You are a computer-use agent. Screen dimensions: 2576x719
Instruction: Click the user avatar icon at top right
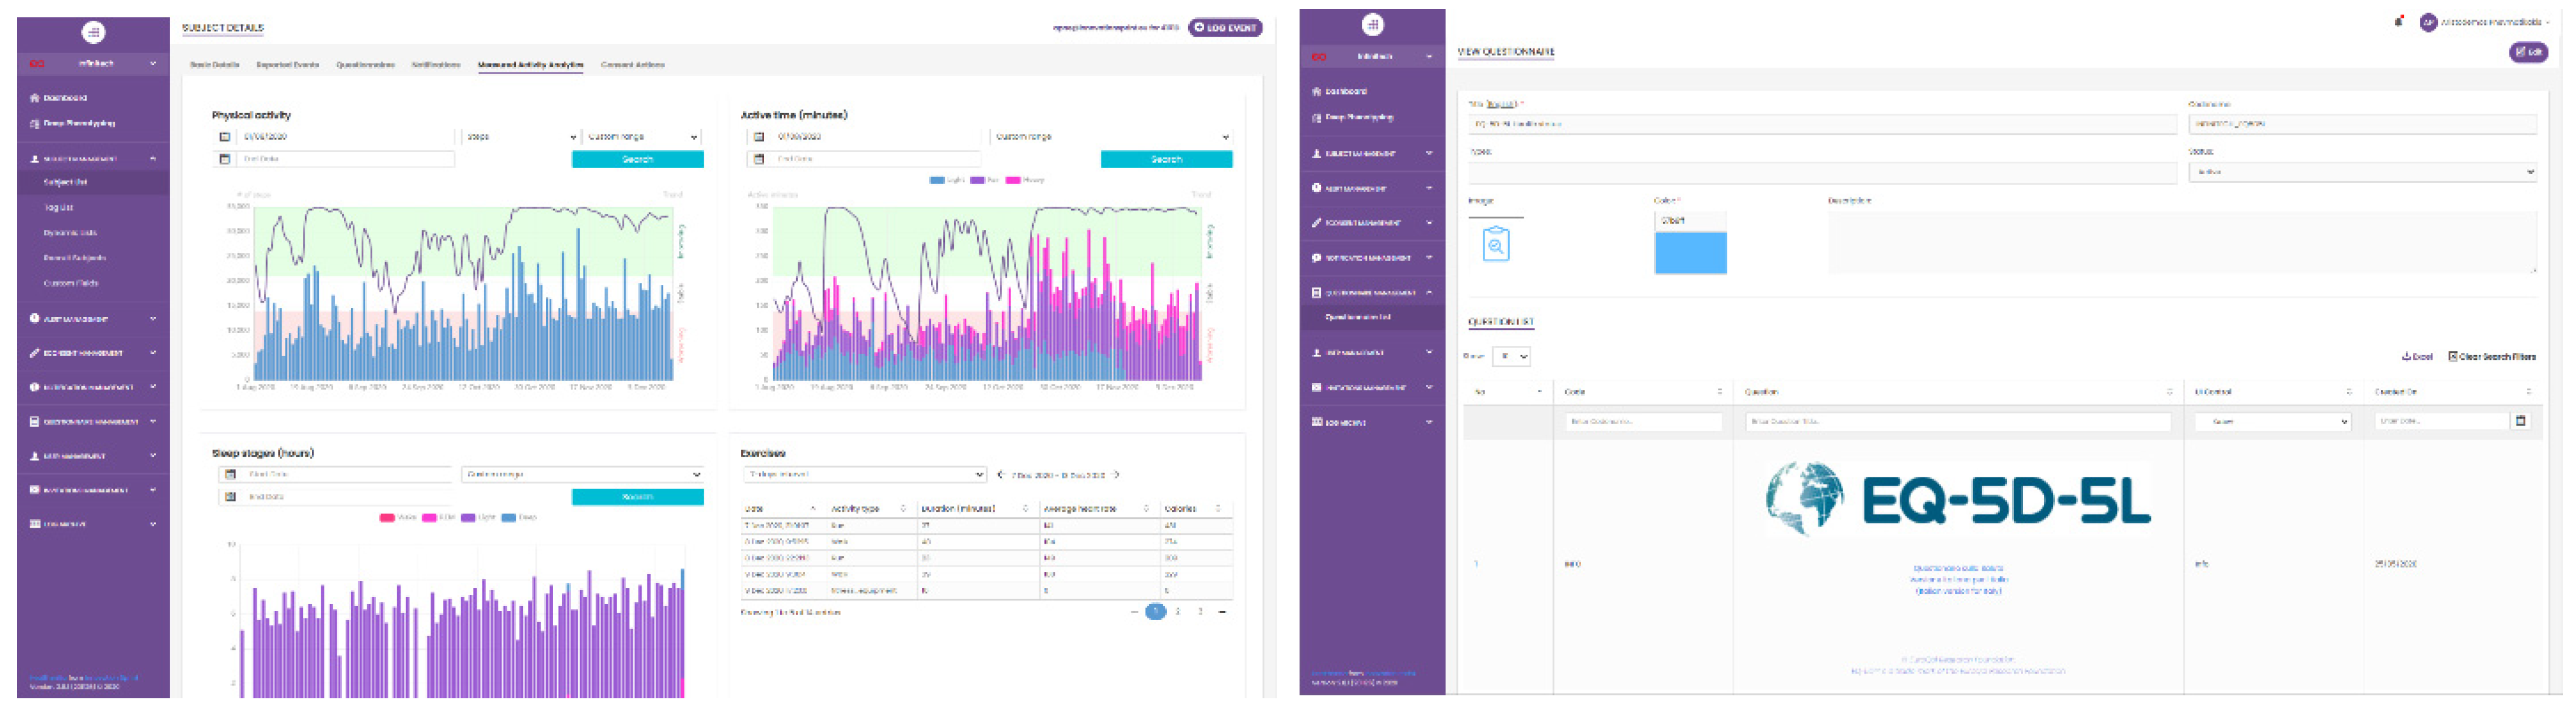click(2428, 22)
